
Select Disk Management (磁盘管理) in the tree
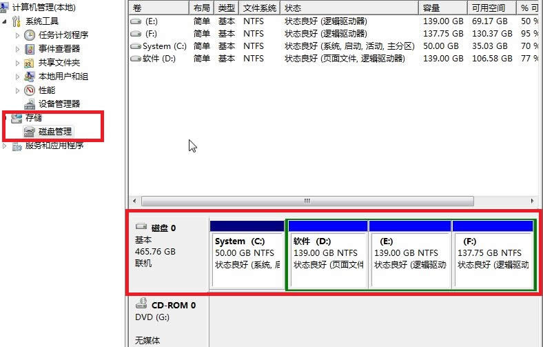tap(54, 131)
